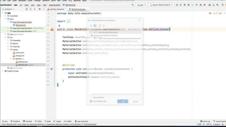Select the MainActivity.java editor tab
Viewport: 226px width, 127px height.
pos(78,9)
